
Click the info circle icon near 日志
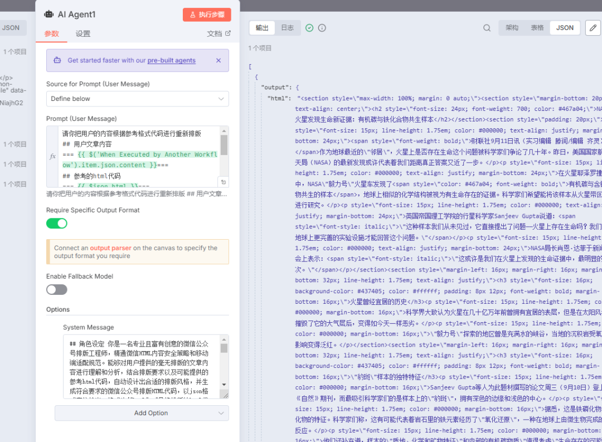322,28
